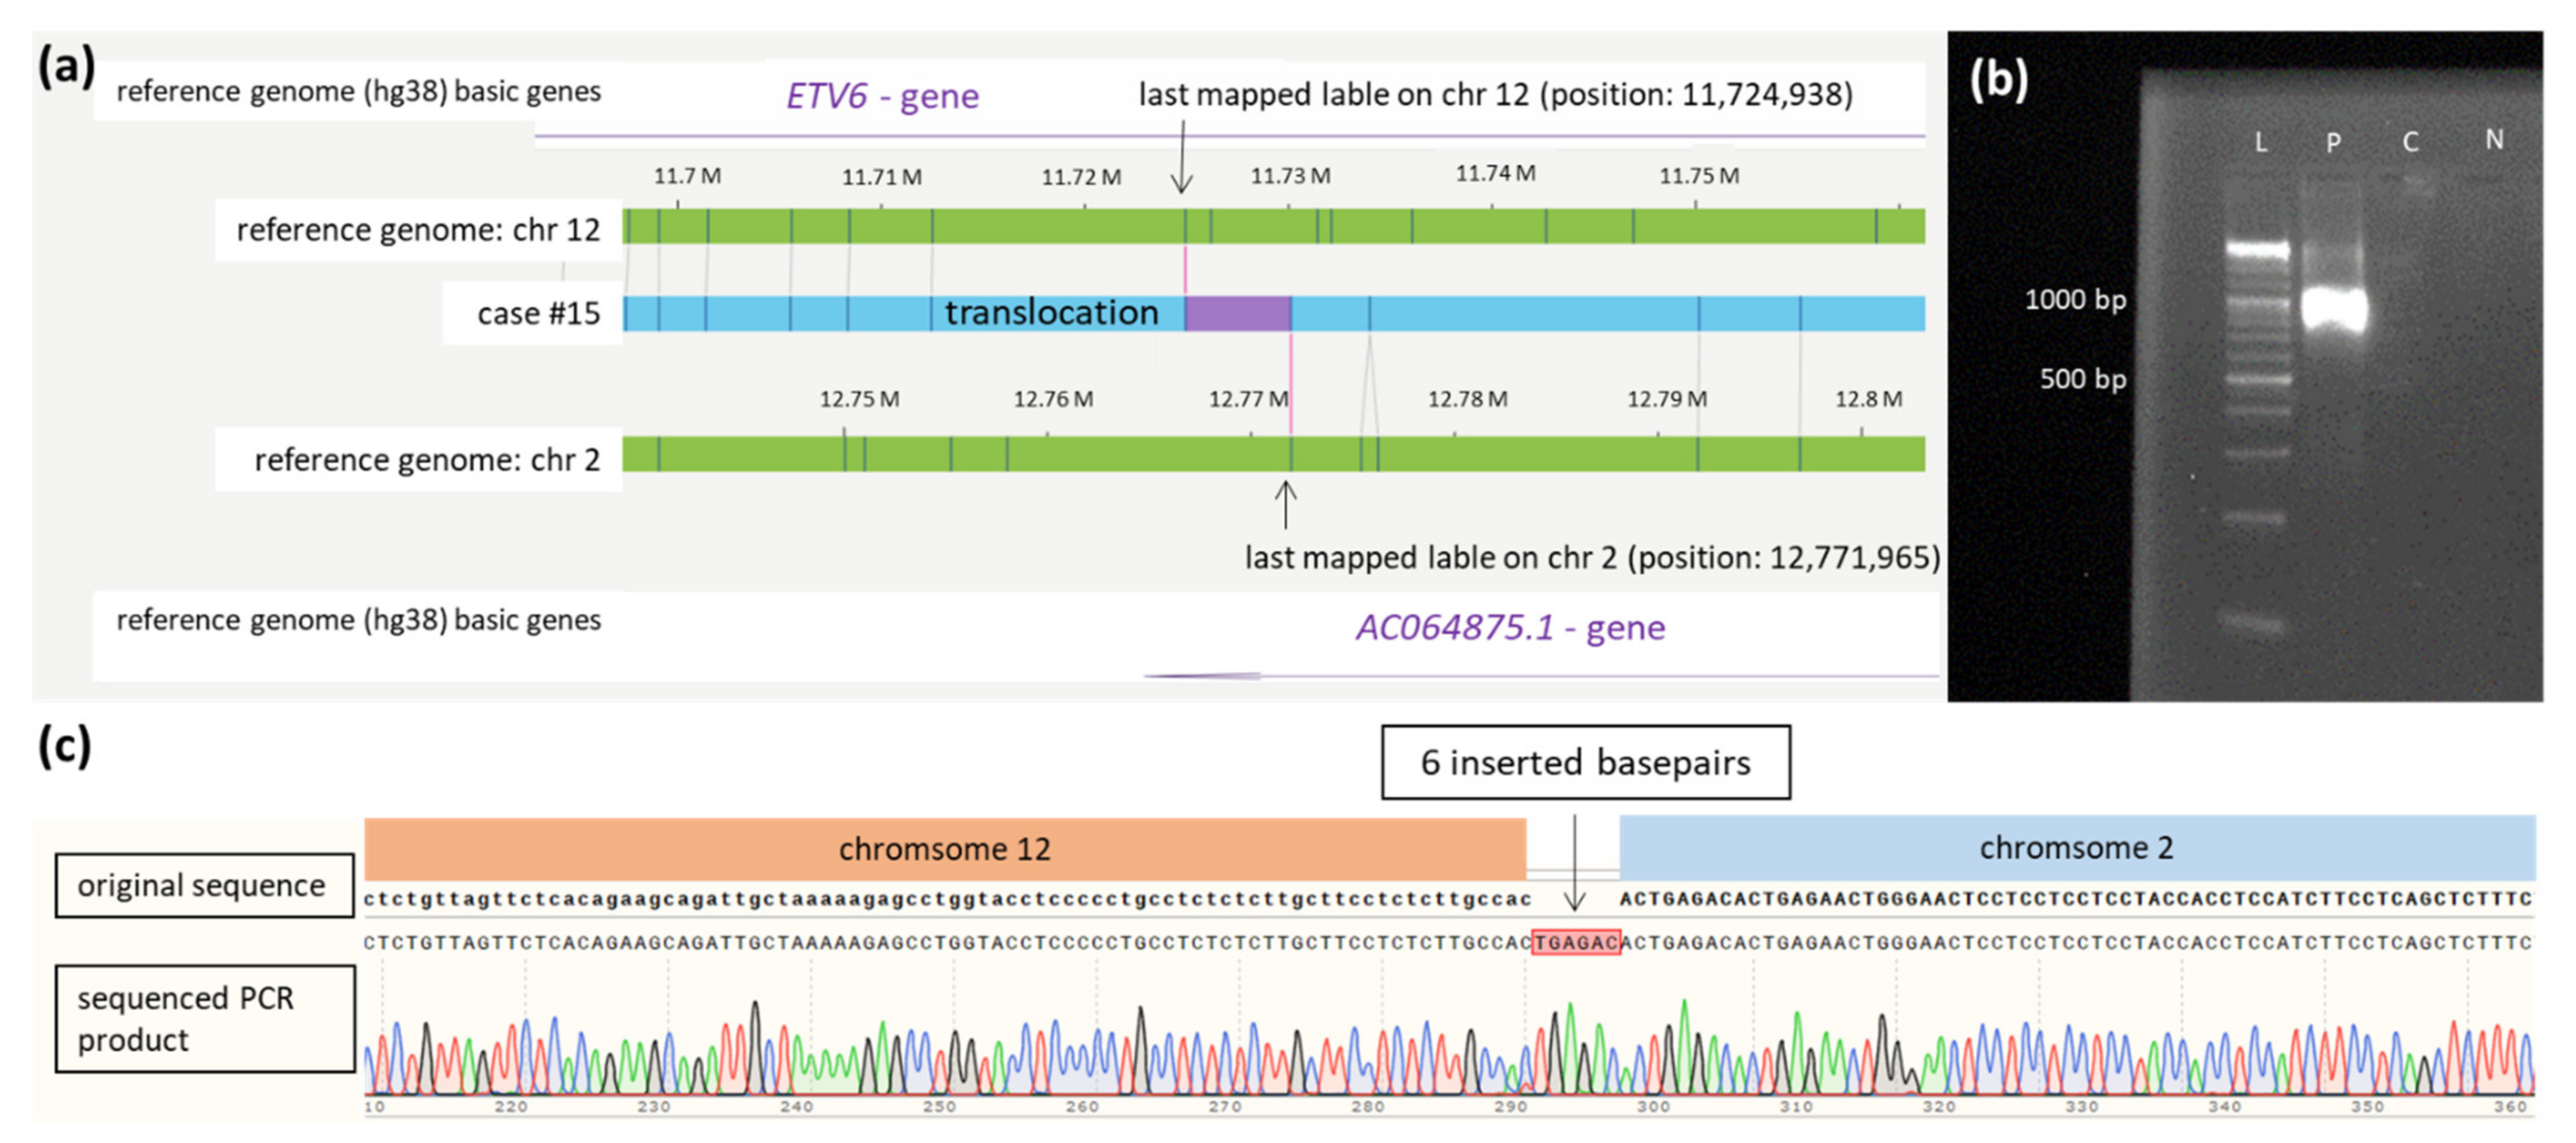Viewport: 2576px width, 1143px height.
Task: Click the 'case #15' track label
Action: (x=538, y=314)
